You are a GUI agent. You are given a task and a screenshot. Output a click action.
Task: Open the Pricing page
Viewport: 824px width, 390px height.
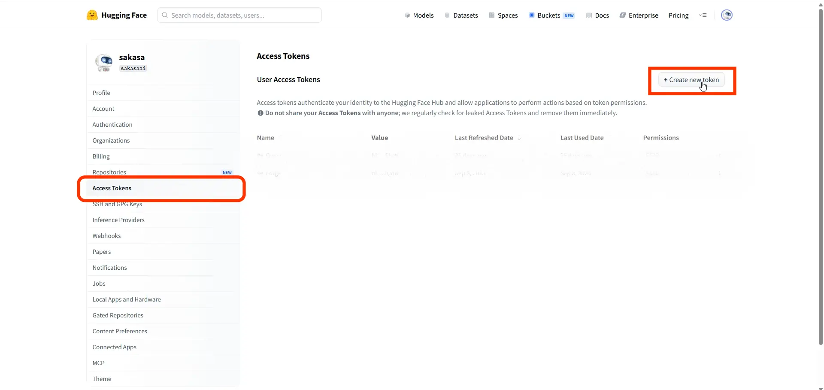click(x=679, y=15)
